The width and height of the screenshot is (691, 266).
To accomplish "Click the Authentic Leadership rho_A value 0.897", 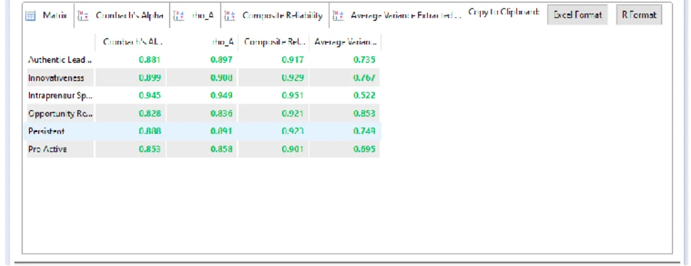I will pos(221,60).
